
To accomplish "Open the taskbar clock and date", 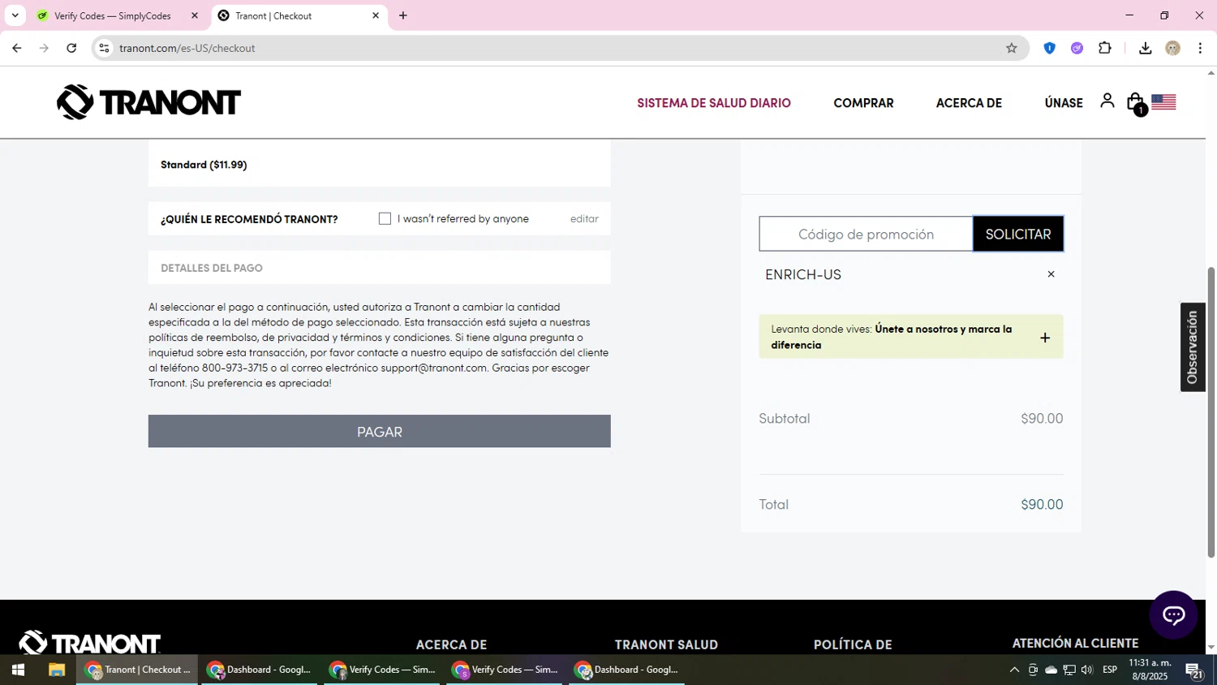I will (x=1150, y=670).
